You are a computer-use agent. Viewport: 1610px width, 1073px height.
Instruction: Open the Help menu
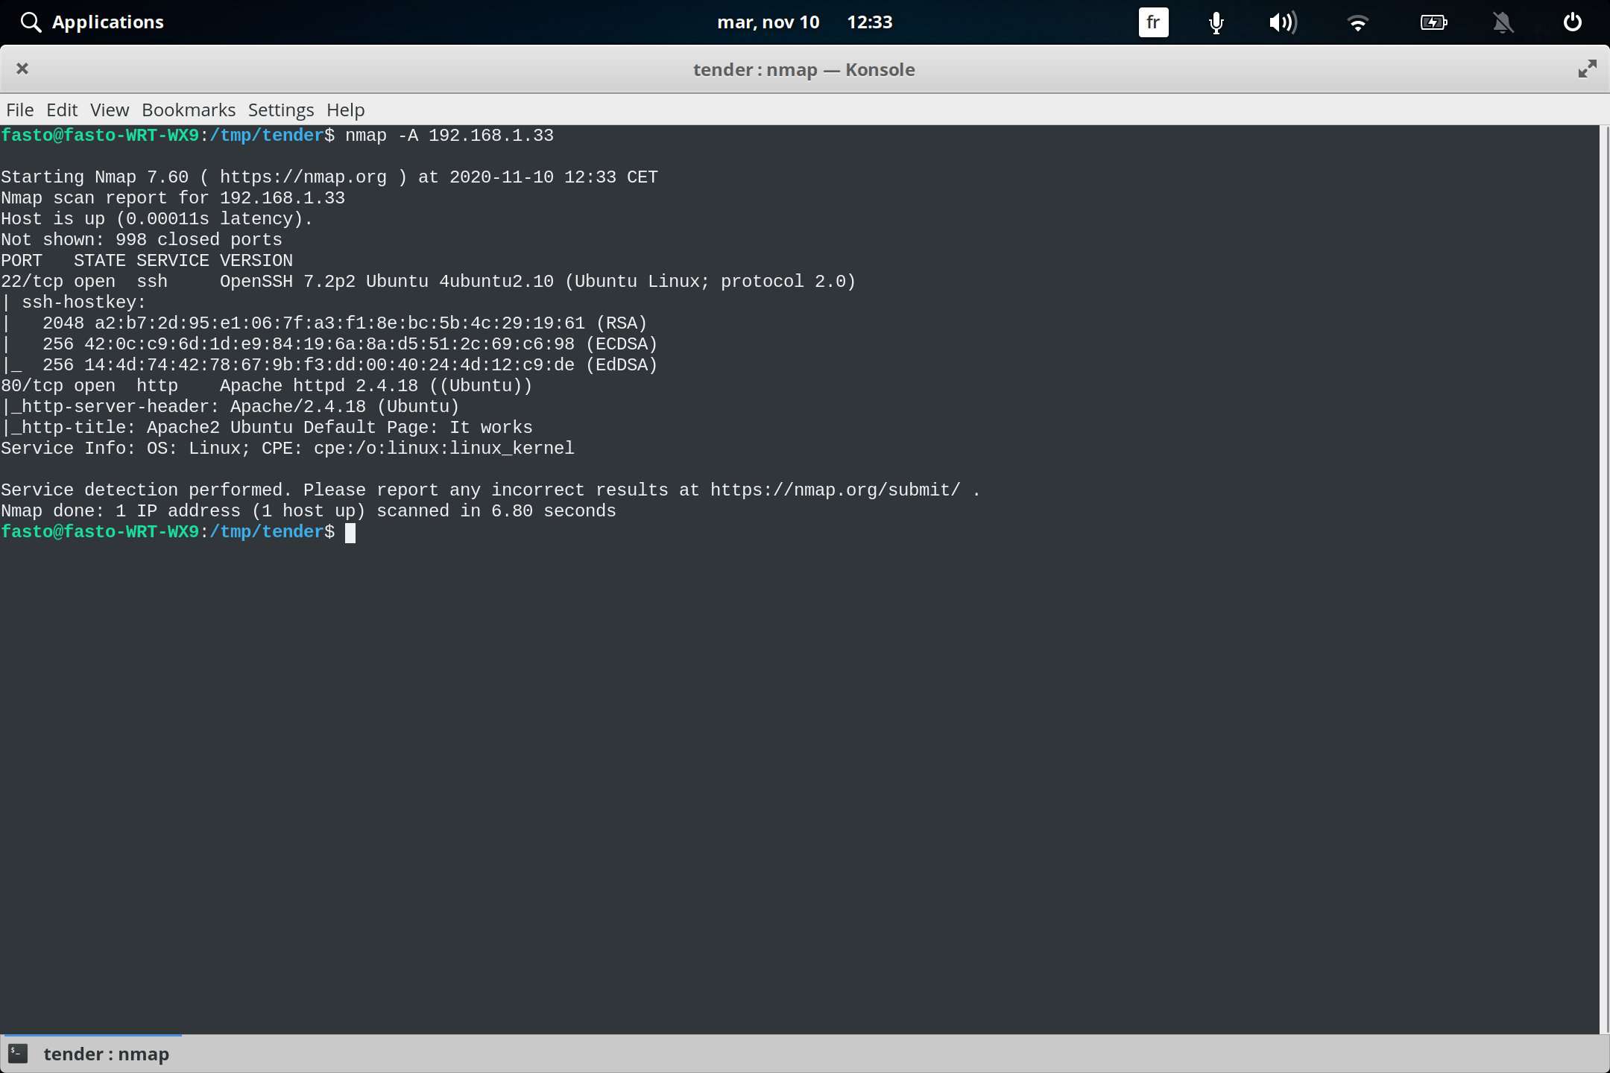pos(345,110)
